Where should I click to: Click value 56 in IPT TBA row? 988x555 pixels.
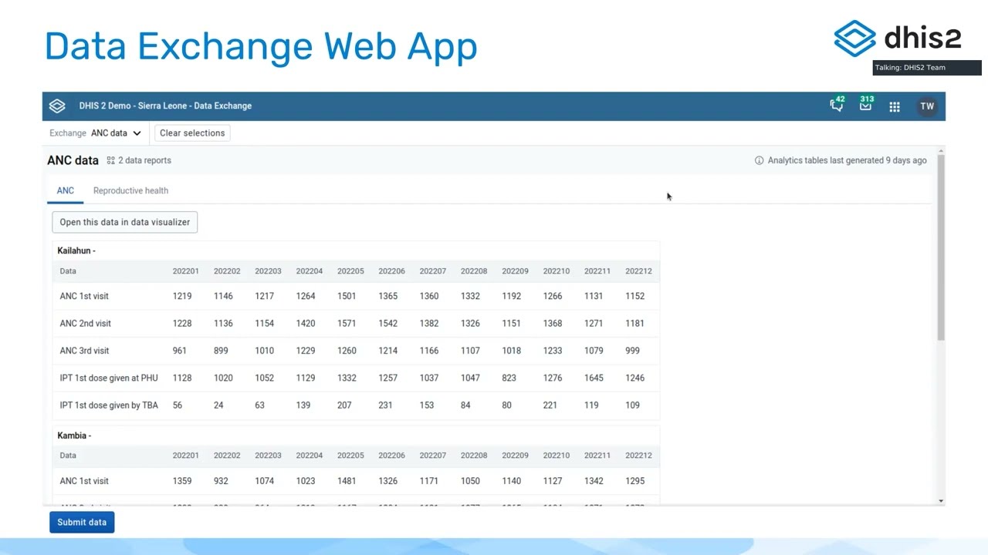click(x=178, y=405)
